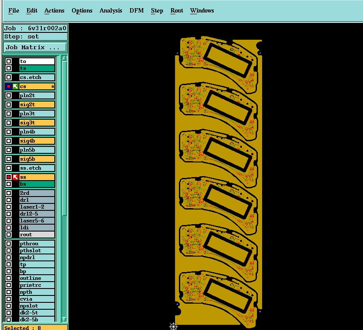The image size is (363, 330).
Task: Click layer list scroll down arrow
Action: point(64,319)
